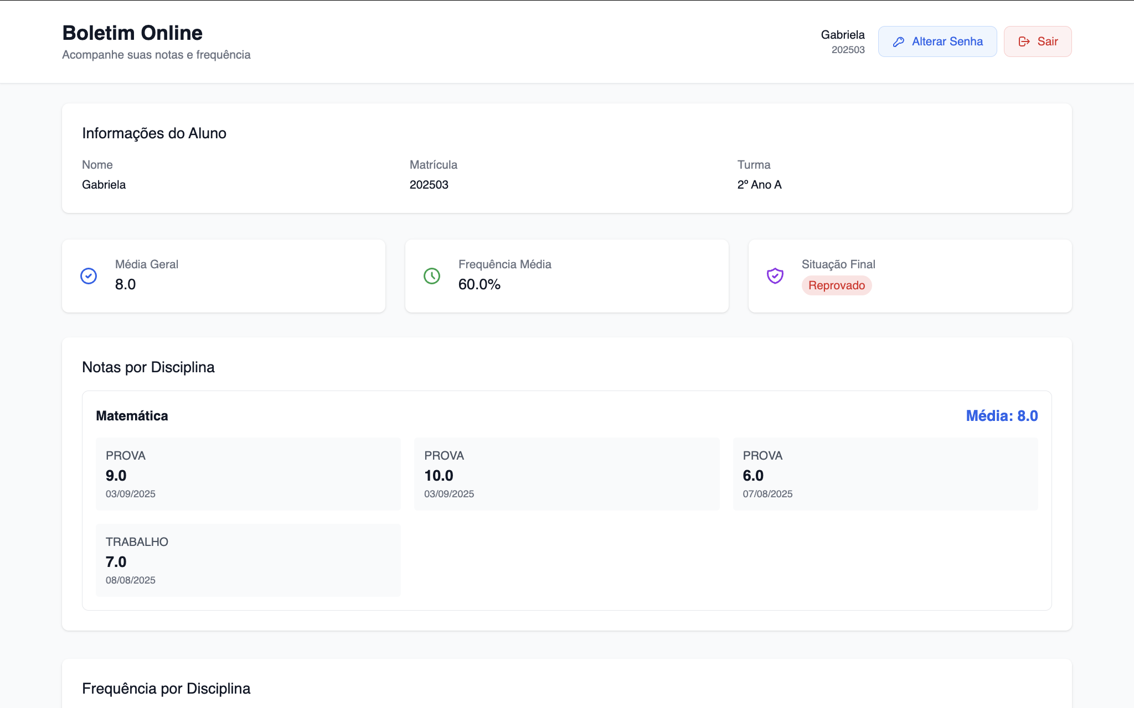Click the Matrícula value 202503
The image size is (1134, 708).
pyautogui.click(x=429, y=185)
